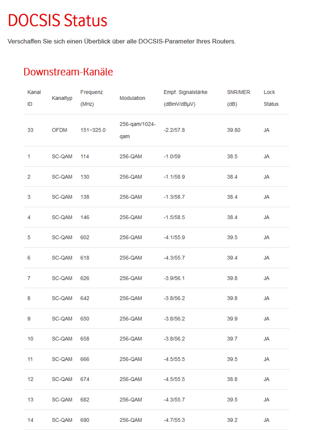Click JA lock status for frequency 690
This screenshot has height=430, width=319.
(x=267, y=420)
